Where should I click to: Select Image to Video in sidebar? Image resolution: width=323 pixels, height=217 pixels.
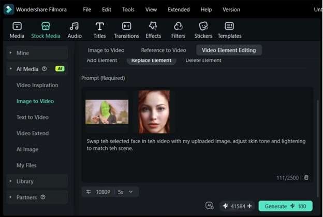click(x=35, y=101)
